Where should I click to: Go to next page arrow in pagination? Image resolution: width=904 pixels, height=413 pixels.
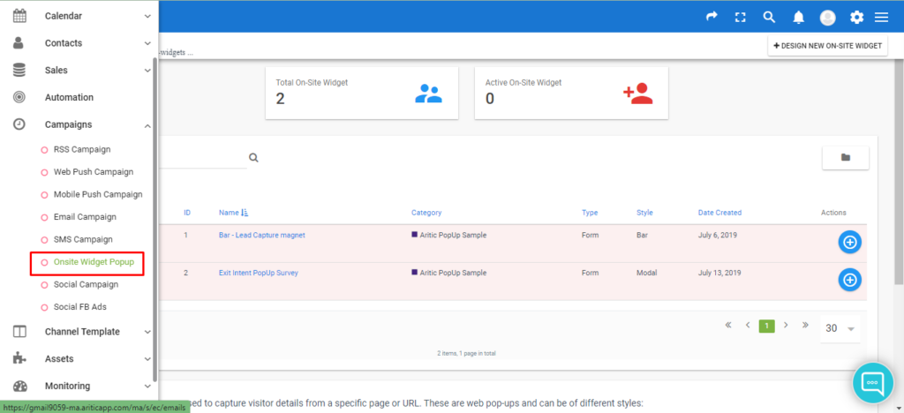(786, 326)
